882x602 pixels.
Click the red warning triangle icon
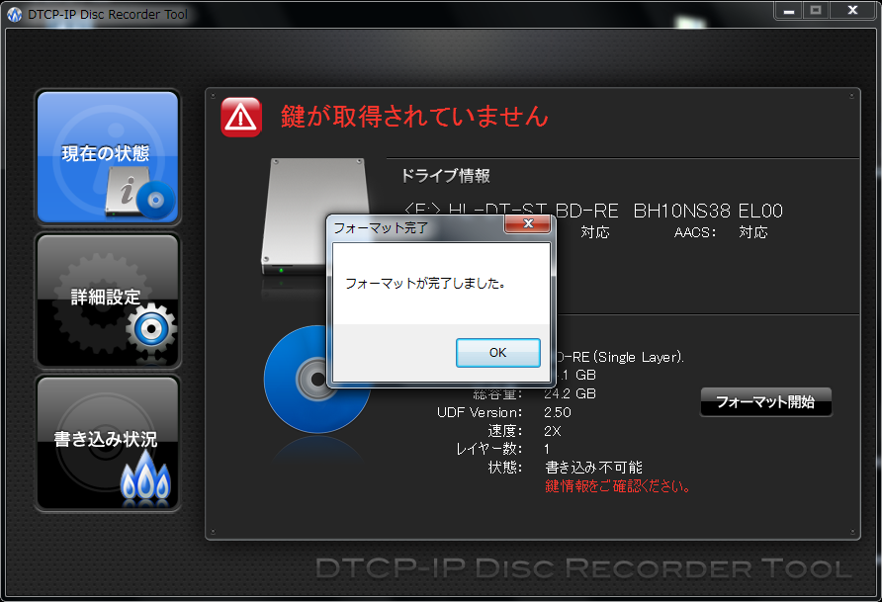point(241,118)
